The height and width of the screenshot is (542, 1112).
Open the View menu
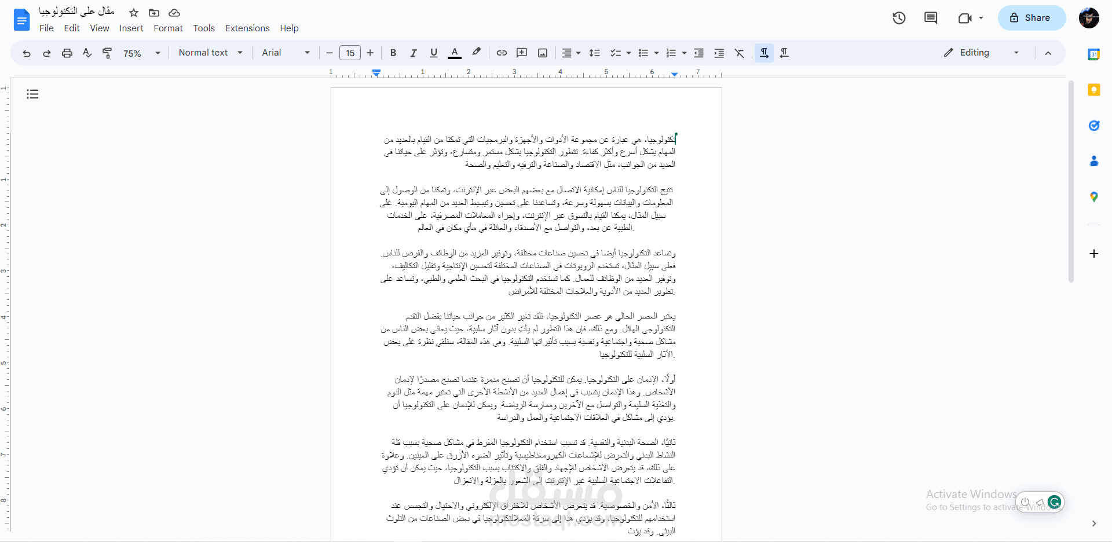[x=100, y=28]
